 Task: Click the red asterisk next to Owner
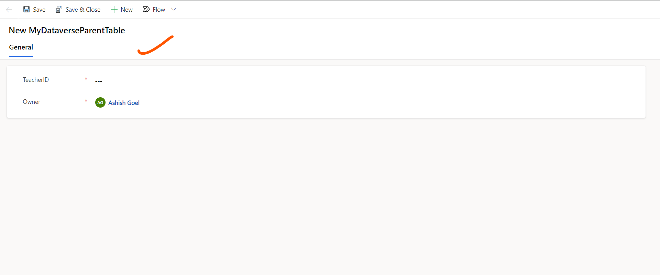[x=86, y=101]
